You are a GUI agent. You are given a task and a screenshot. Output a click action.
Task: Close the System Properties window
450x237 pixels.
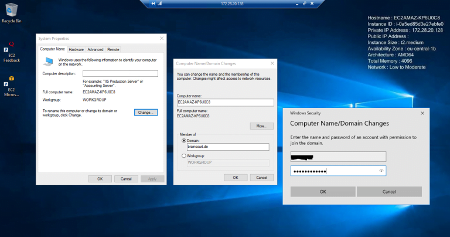tap(161, 38)
